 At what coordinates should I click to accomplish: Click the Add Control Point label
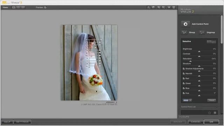200,24
